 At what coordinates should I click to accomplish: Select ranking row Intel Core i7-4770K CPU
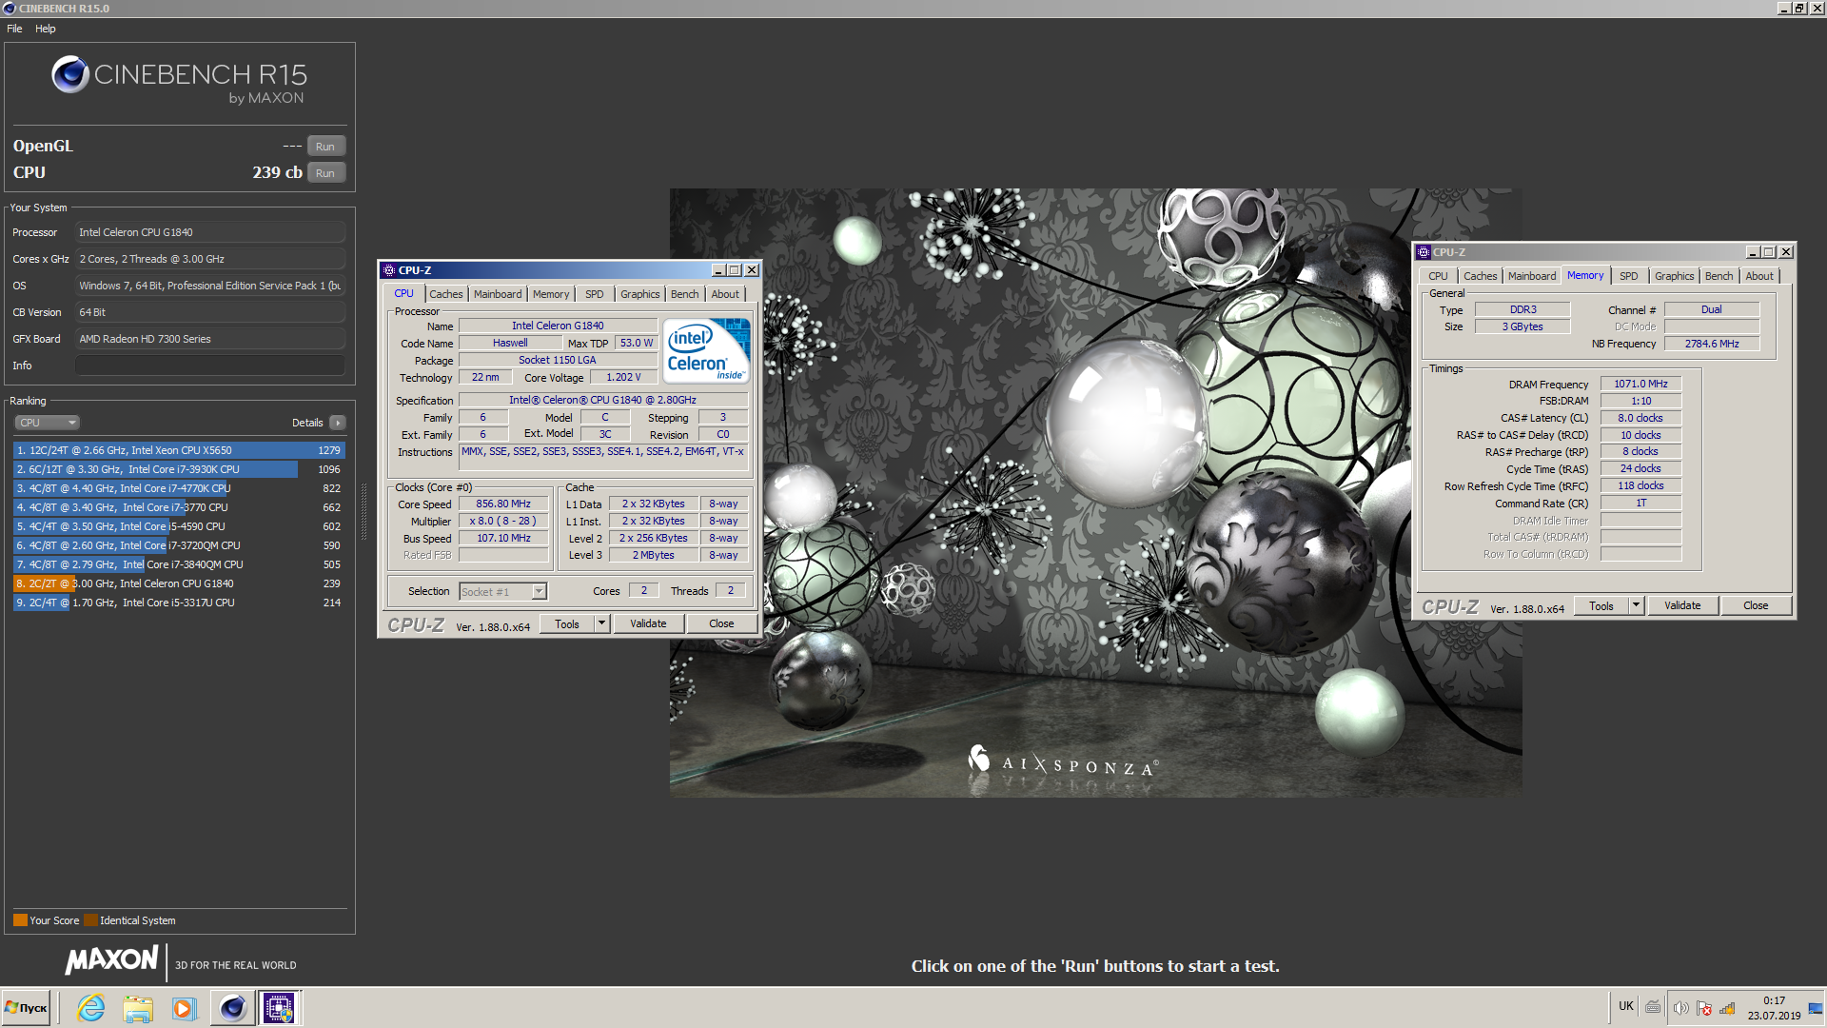179,488
